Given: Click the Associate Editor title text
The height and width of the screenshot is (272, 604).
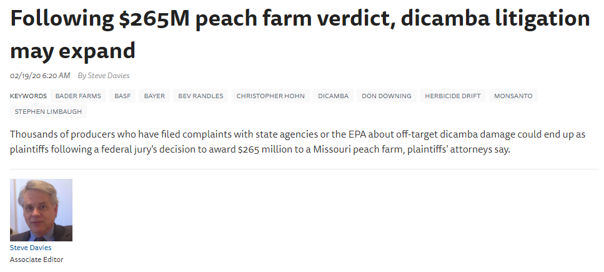Looking at the screenshot, I should point(37,259).
